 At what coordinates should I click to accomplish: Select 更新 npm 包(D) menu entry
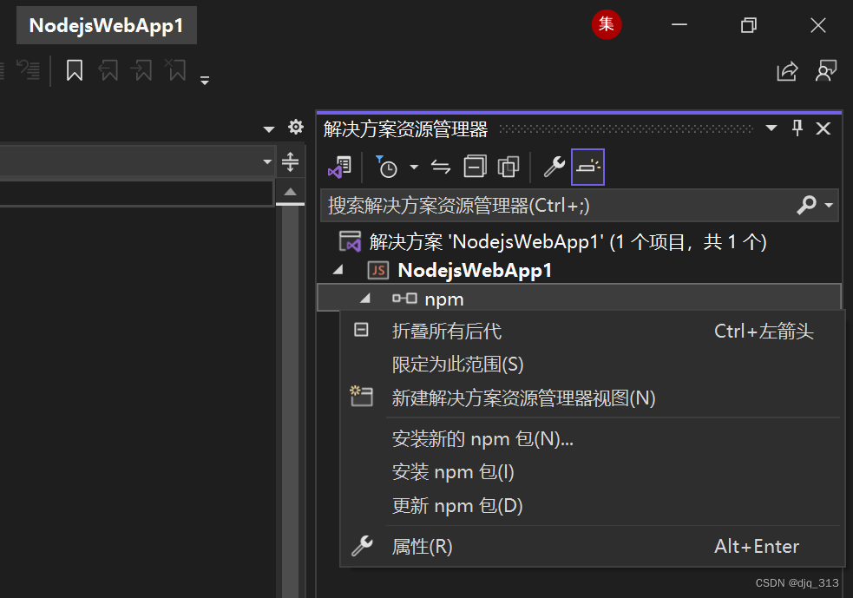(592, 505)
